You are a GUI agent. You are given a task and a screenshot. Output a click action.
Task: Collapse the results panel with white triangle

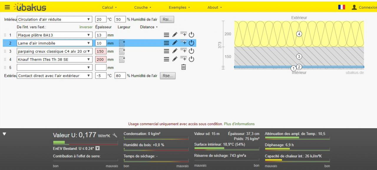click(4, 134)
